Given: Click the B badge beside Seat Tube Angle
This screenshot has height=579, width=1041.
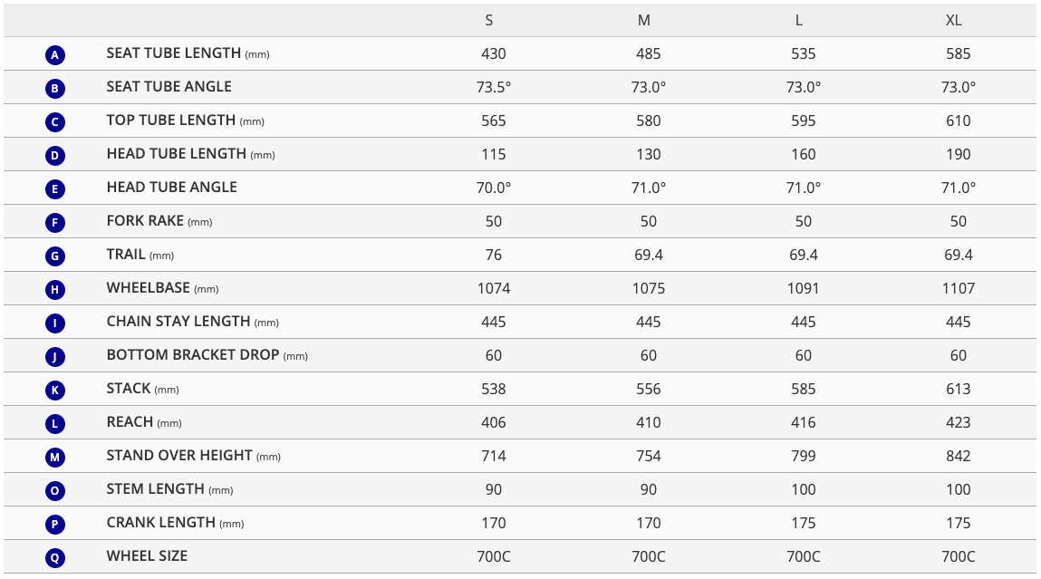Looking at the screenshot, I should [55, 88].
